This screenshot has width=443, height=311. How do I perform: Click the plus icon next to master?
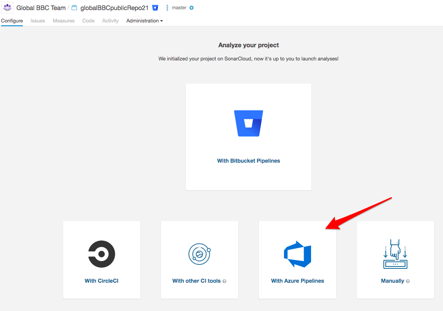pyautogui.click(x=192, y=8)
